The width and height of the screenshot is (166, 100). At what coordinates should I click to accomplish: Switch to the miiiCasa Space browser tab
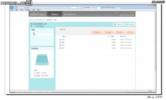[x=92, y=8]
